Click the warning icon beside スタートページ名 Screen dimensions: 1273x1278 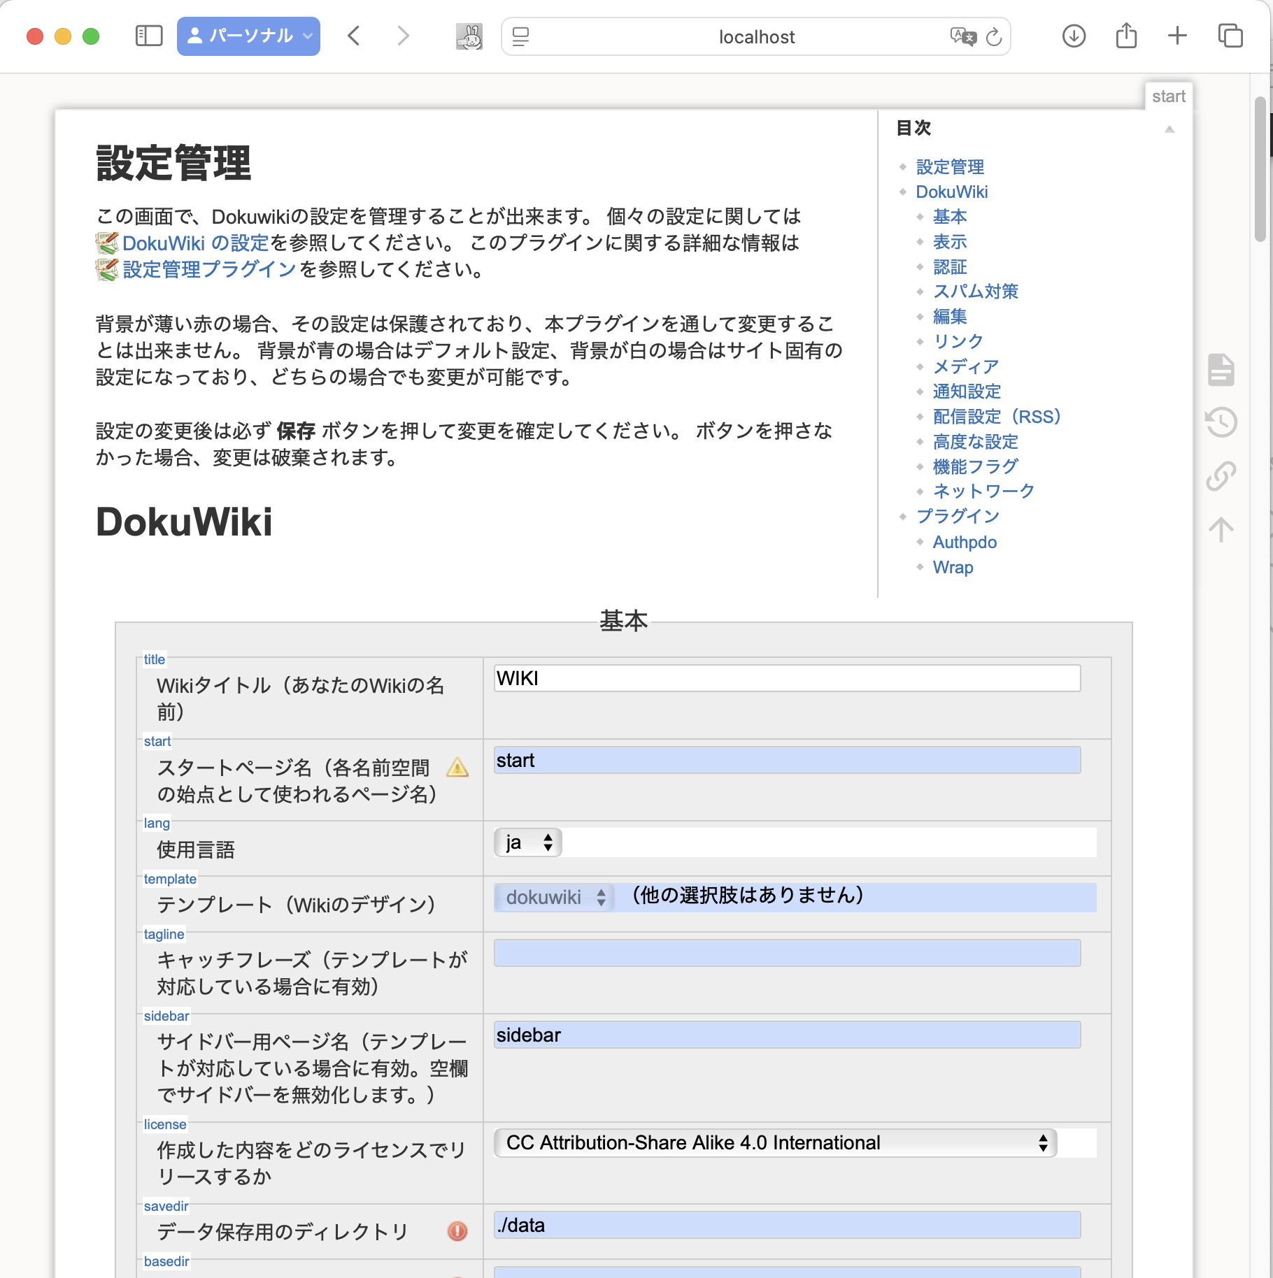pyautogui.click(x=458, y=768)
